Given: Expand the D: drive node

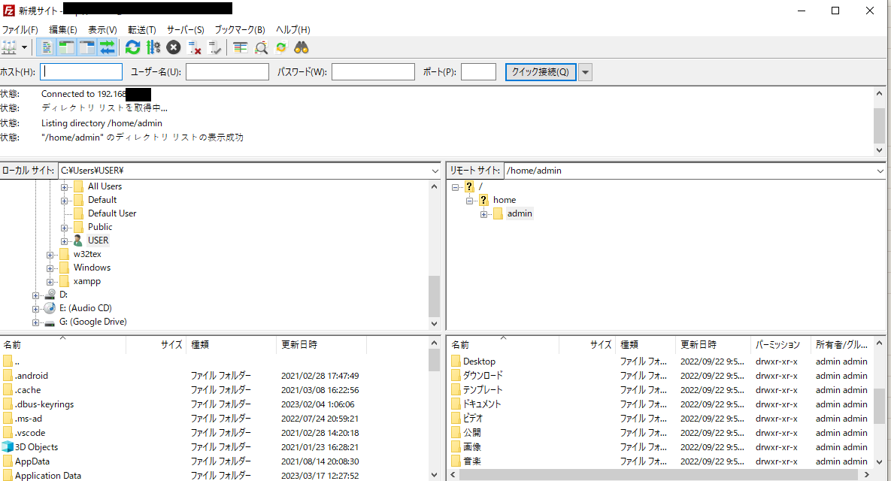Looking at the screenshot, I should [x=36, y=295].
